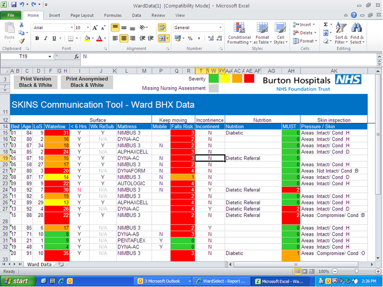Enable center horizontal alignment
Screen dimensions: 383x287
[124, 38]
